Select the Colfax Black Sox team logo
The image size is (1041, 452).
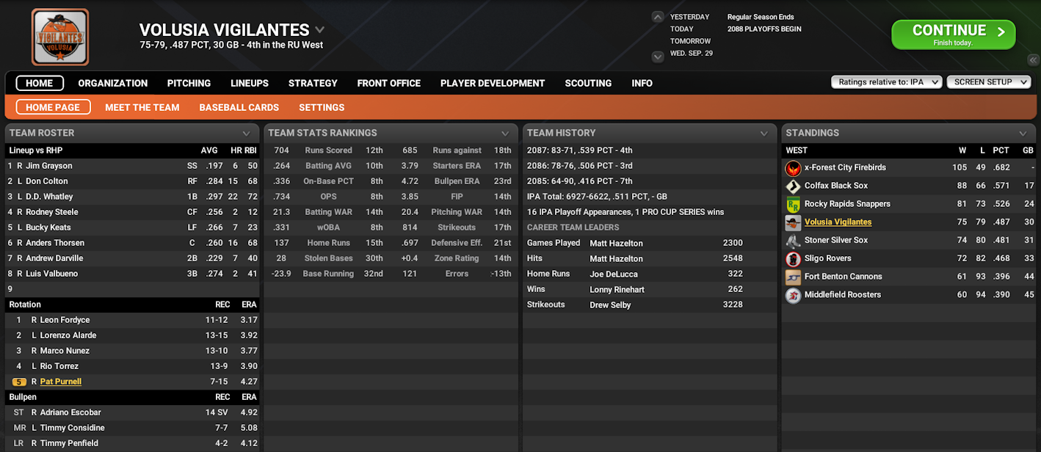793,186
